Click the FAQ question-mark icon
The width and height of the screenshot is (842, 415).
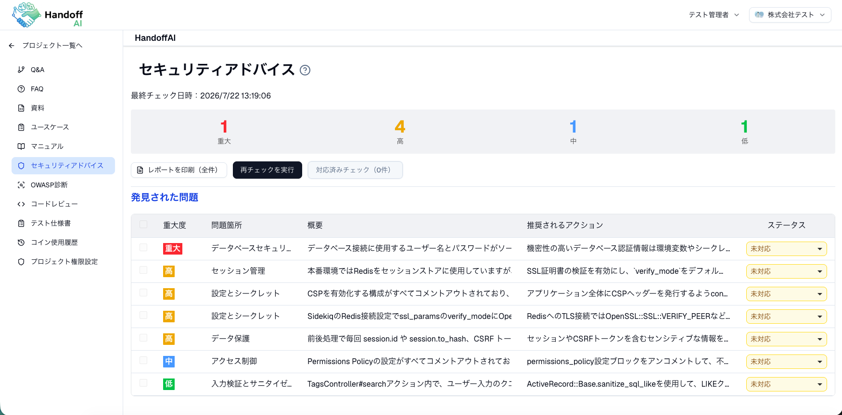point(21,89)
